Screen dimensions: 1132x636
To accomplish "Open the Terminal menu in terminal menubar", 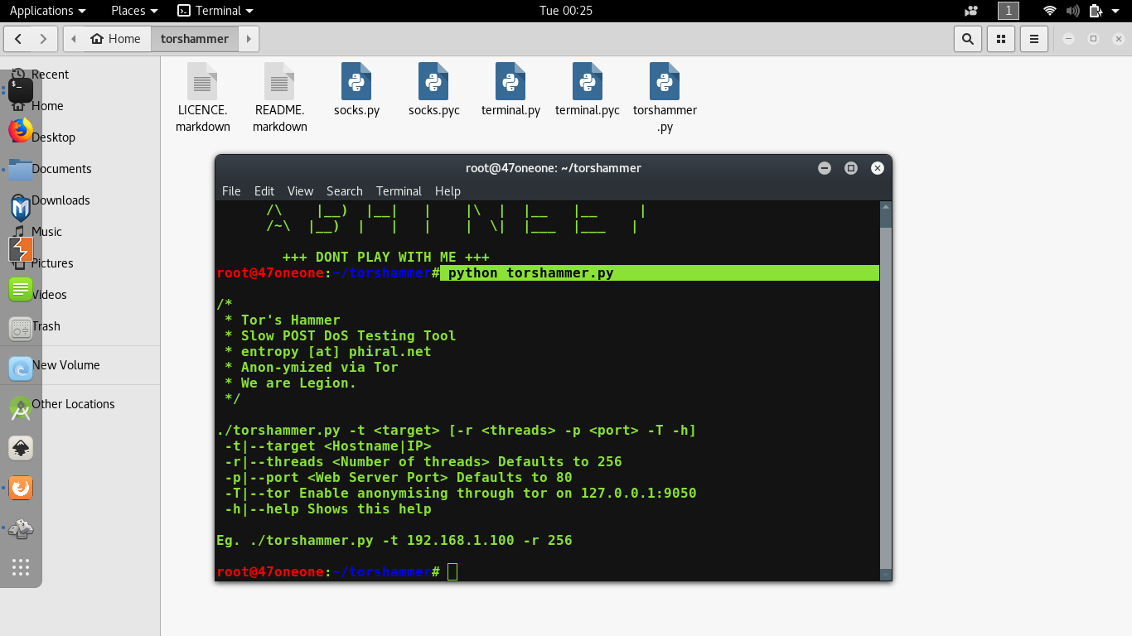I will coord(399,191).
